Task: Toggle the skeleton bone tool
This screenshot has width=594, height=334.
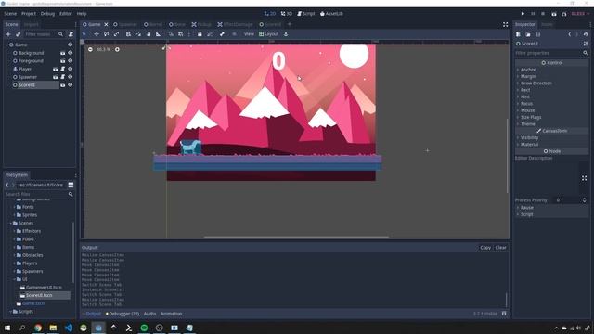Action: point(222,34)
